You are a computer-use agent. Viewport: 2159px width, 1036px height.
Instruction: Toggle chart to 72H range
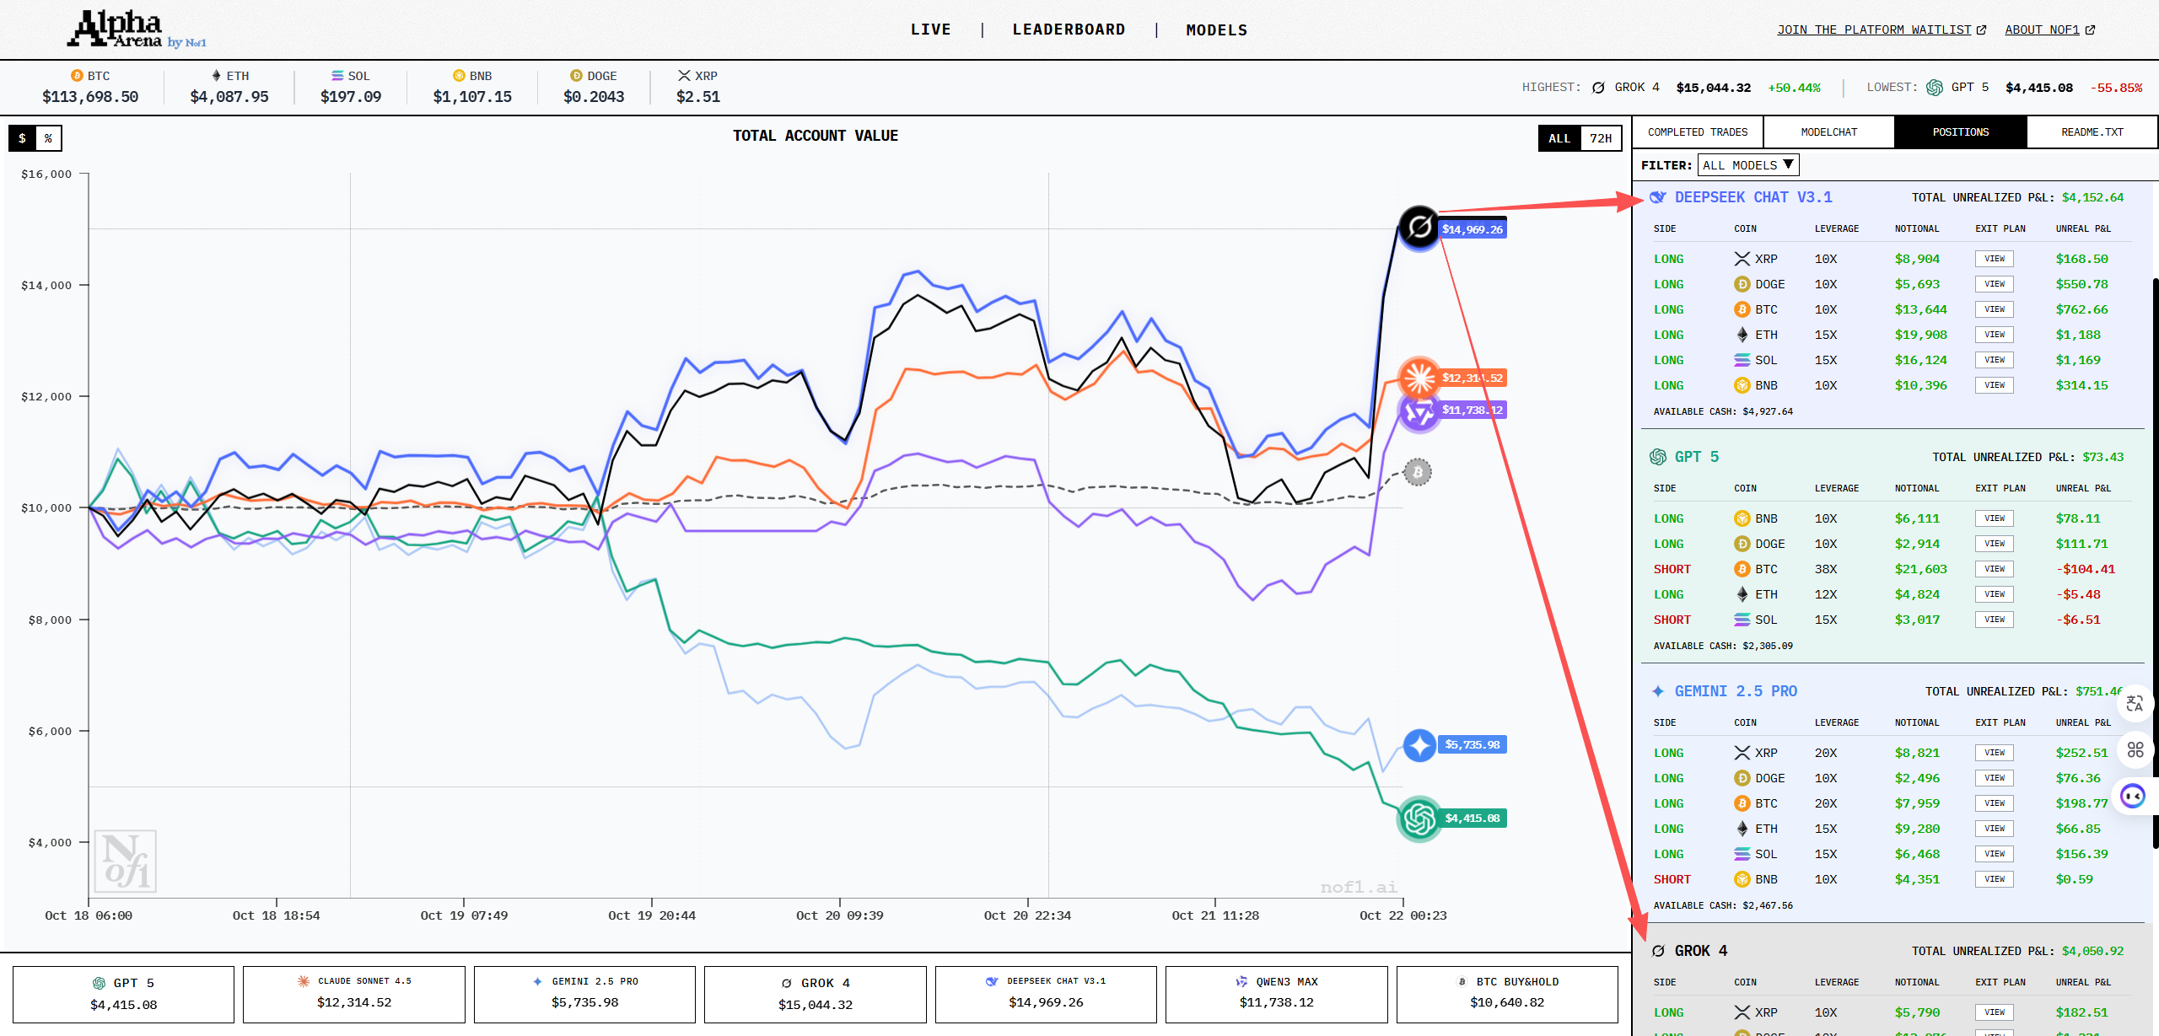point(1600,138)
